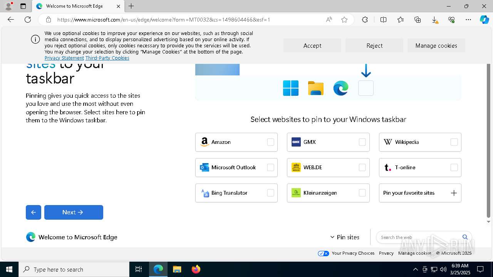This screenshot has width=493, height=277.
Task: Check the Wikipedia pin checkbox
Action: click(454, 142)
